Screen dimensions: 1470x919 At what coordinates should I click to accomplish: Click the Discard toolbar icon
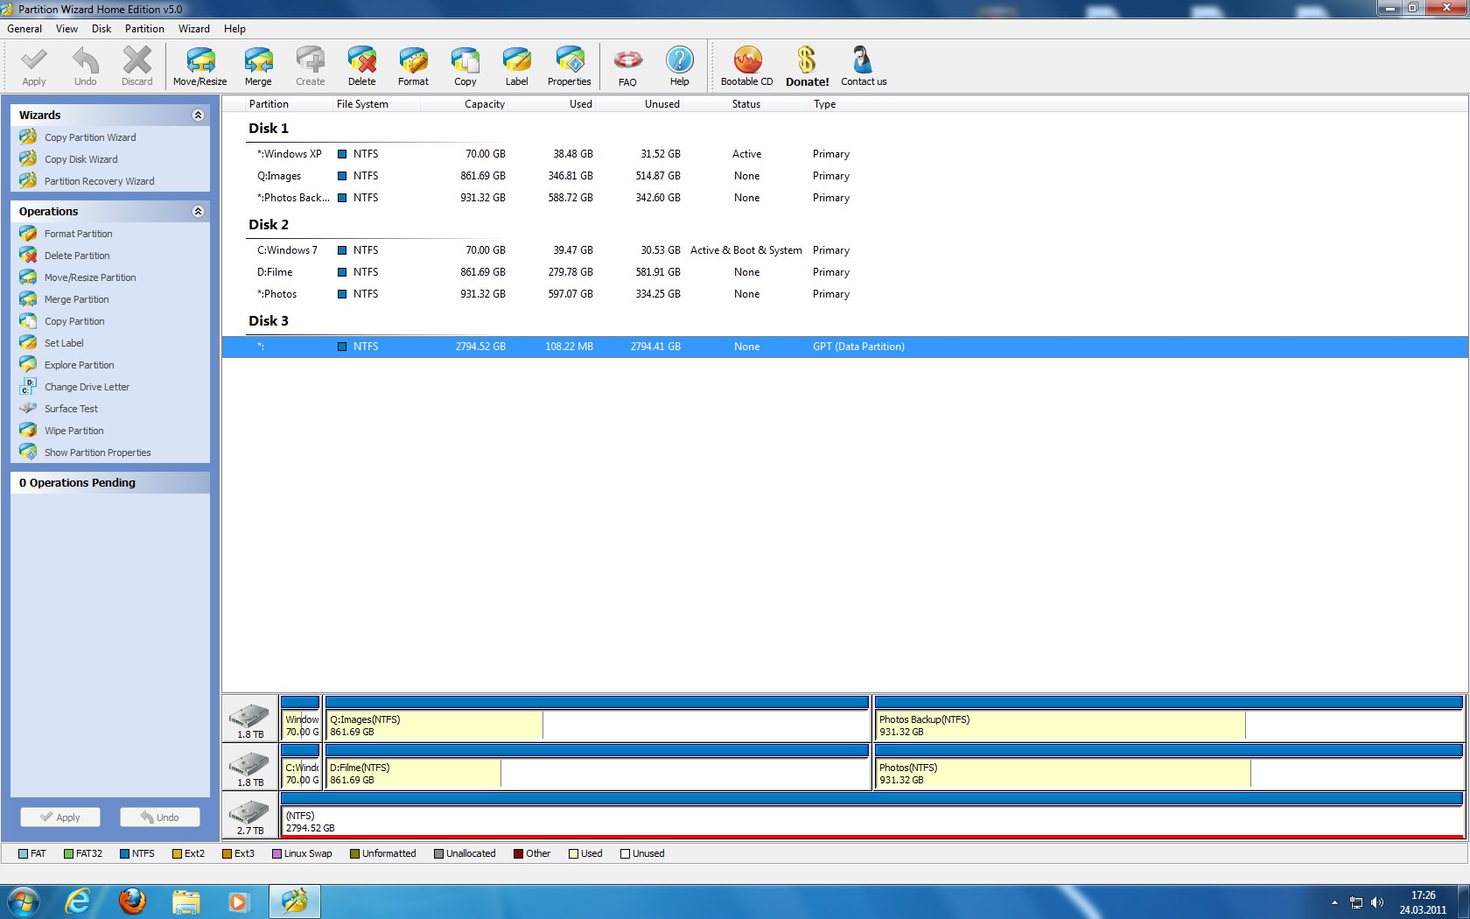(x=136, y=67)
